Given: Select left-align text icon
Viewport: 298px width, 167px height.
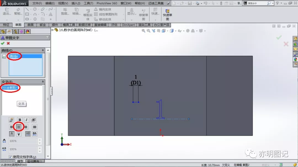Looking at the screenshot, I should 12,127.
